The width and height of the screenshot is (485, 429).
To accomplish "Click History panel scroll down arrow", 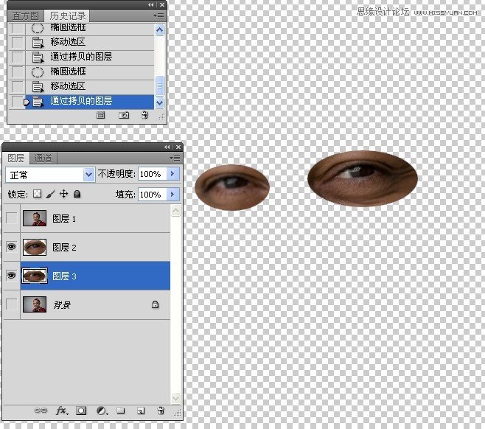I will [159, 102].
